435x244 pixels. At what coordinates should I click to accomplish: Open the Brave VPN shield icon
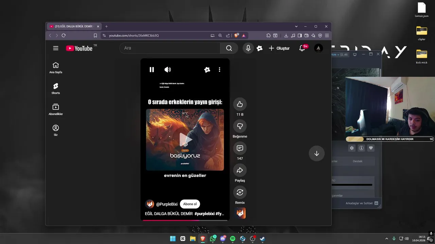[320, 35]
